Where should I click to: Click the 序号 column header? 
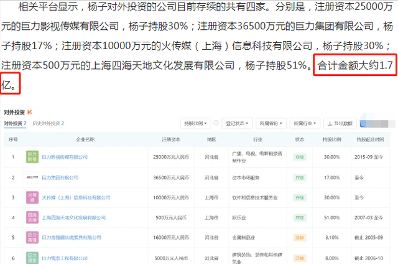coord(13,139)
